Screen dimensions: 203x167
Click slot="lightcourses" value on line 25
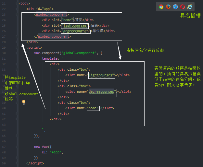pos(75,26)
